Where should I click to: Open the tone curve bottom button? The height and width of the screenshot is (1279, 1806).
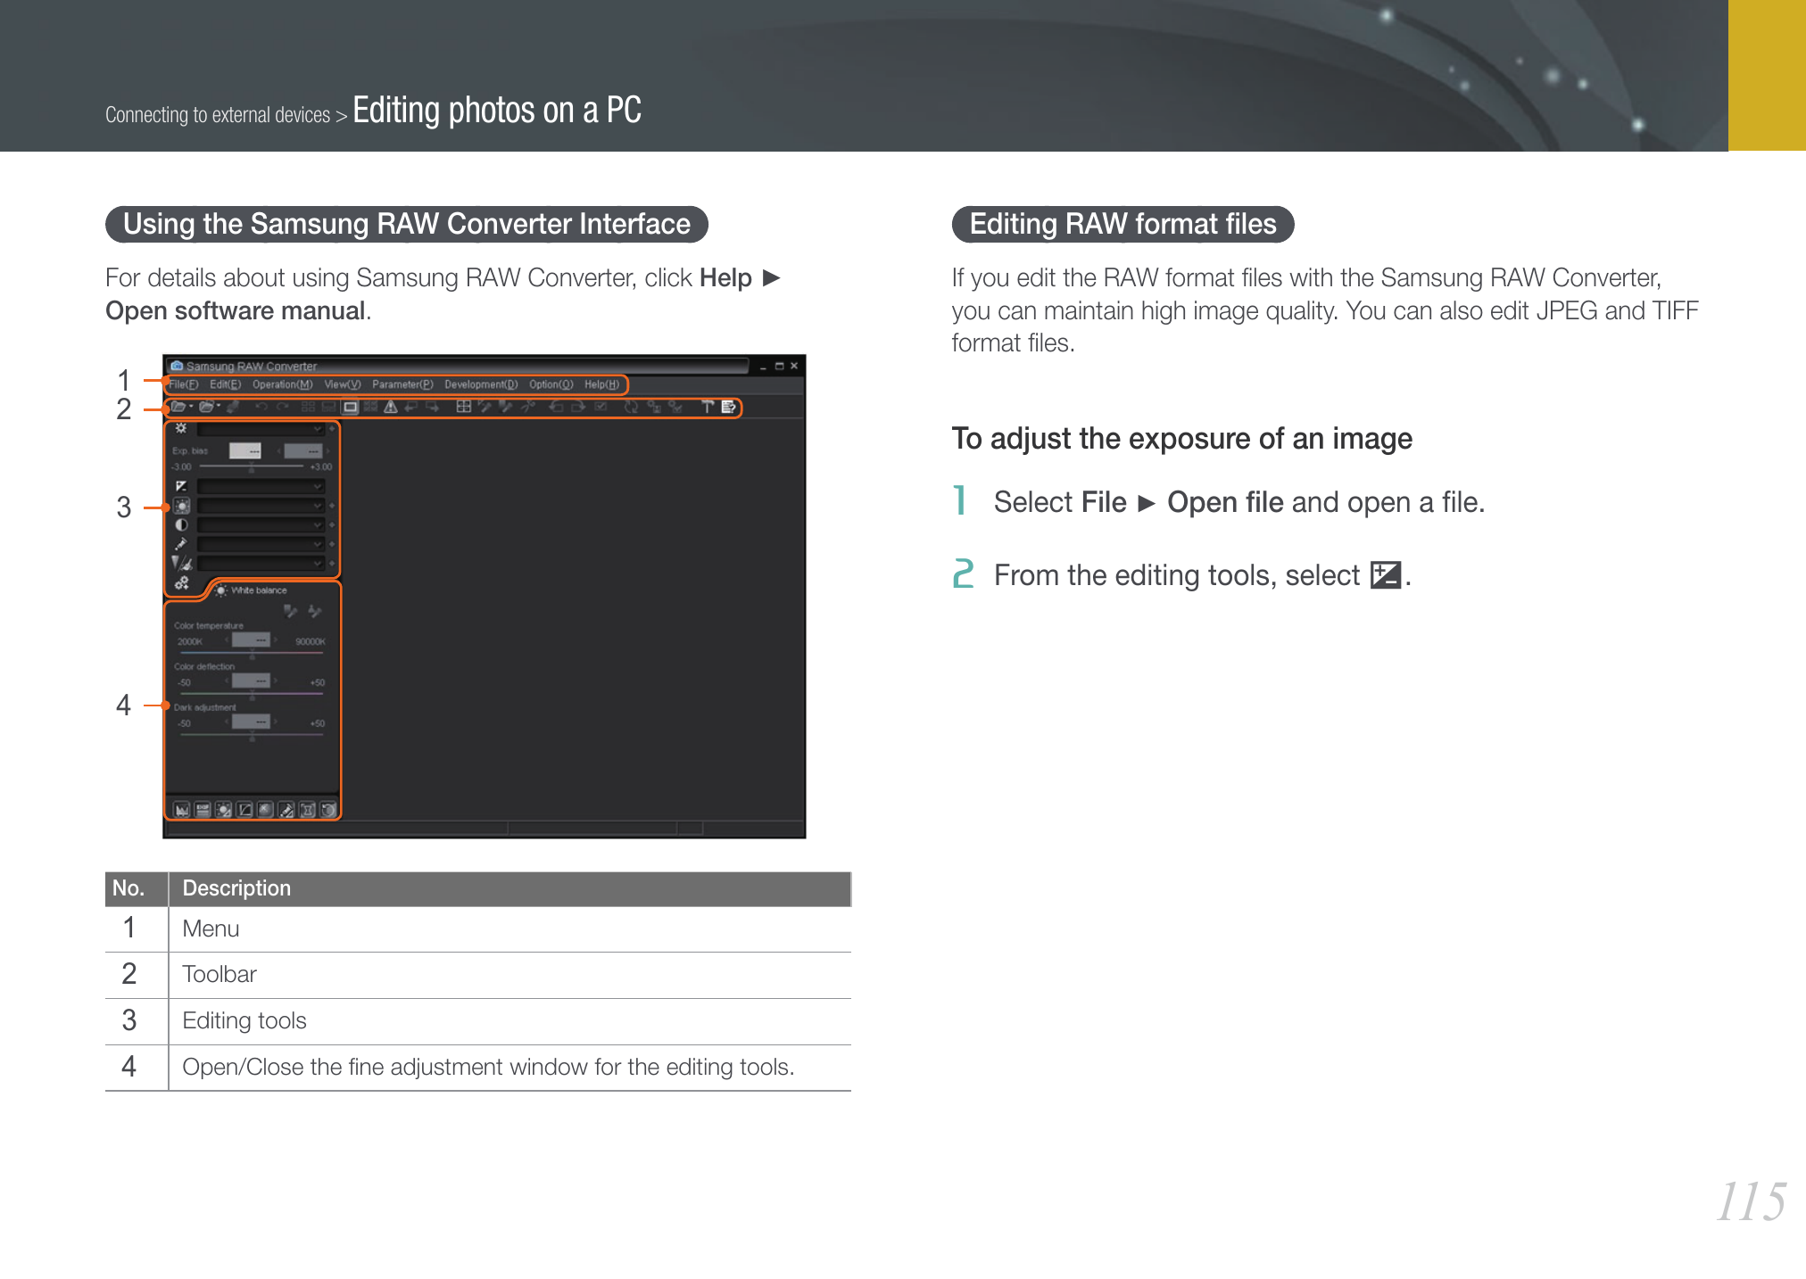coord(244,809)
